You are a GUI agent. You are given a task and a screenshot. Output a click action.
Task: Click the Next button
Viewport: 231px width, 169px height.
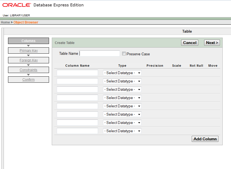point(212,43)
